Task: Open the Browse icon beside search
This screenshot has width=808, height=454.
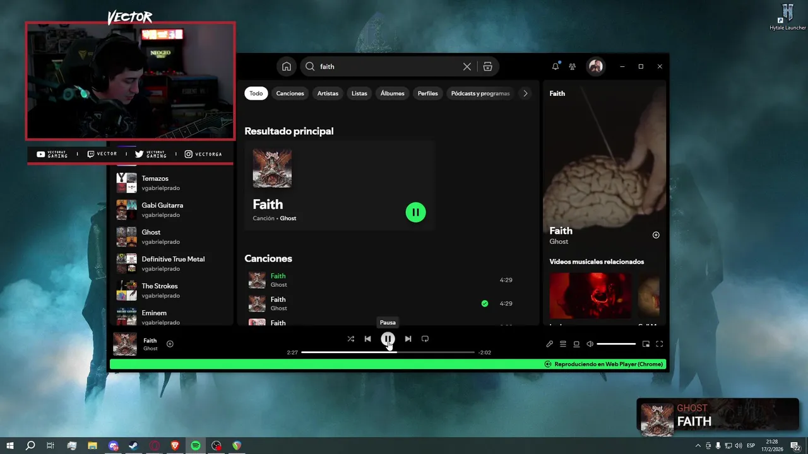Action: 487,66
